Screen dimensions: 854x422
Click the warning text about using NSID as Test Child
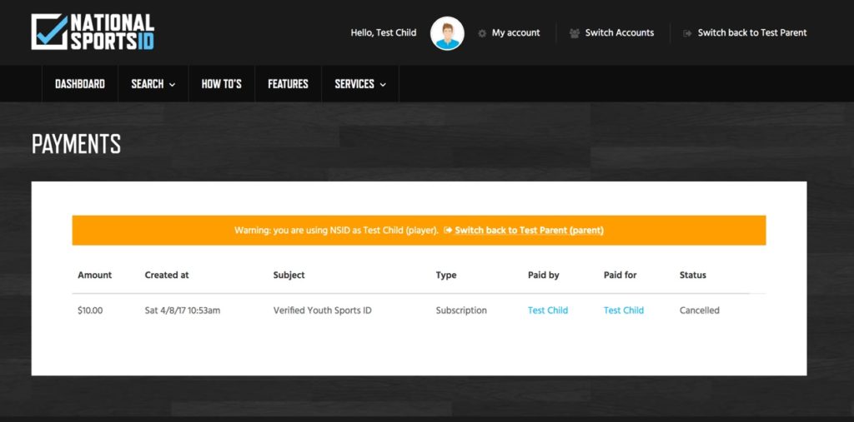point(337,230)
